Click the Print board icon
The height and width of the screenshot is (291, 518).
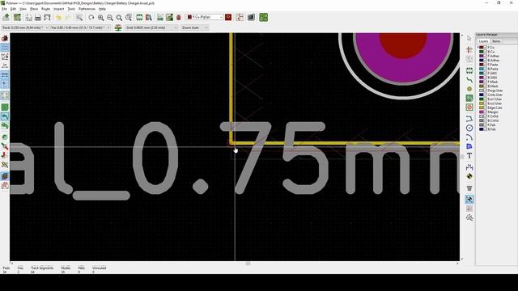click(x=38, y=18)
